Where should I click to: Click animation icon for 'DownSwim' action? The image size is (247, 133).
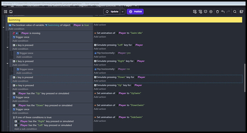tap(95, 105)
